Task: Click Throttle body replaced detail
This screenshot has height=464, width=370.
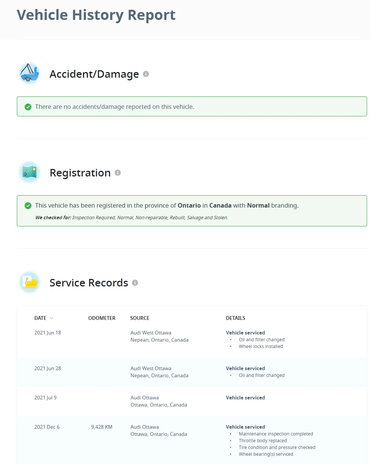Action: click(x=263, y=441)
